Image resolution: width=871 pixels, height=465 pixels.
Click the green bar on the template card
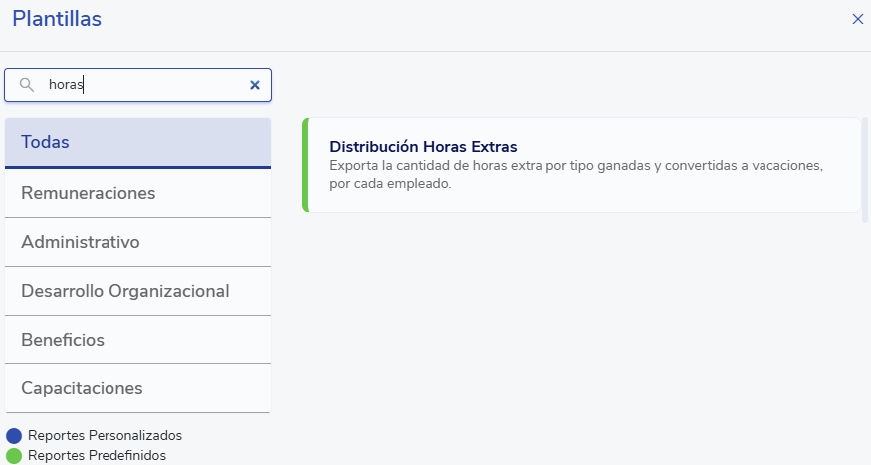(x=305, y=165)
